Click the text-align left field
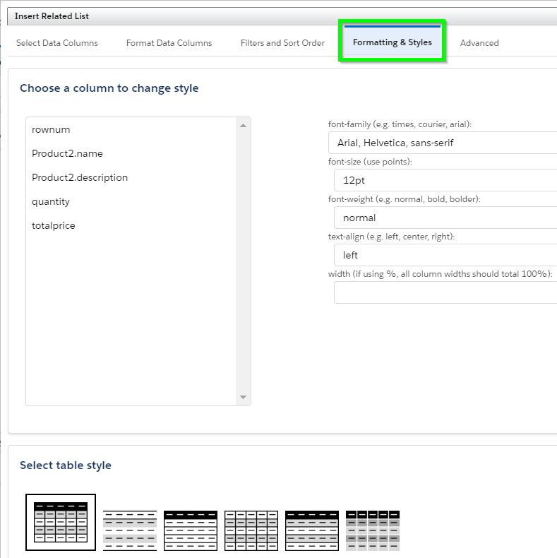The image size is (557, 558). click(x=445, y=255)
